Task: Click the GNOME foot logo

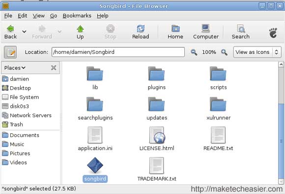Action: 273,33
